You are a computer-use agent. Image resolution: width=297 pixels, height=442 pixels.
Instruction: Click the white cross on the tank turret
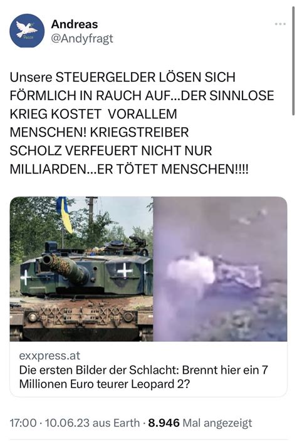pyautogui.click(x=125, y=271)
